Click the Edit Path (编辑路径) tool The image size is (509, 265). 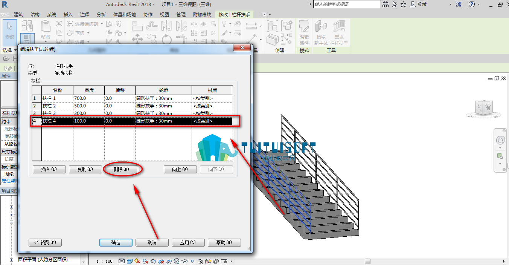tap(304, 33)
